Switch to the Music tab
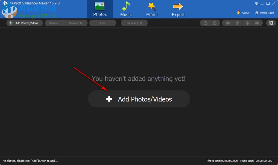The height and width of the screenshot is (165, 278). (126, 9)
